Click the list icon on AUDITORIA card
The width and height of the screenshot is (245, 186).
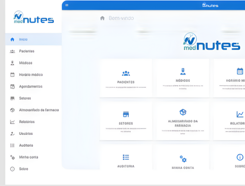point(126,157)
